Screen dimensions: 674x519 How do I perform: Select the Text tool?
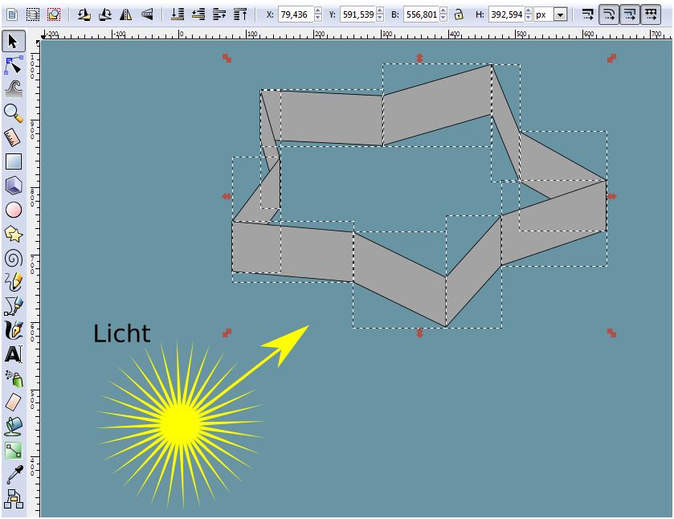pyautogui.click(x=13, y=353)
